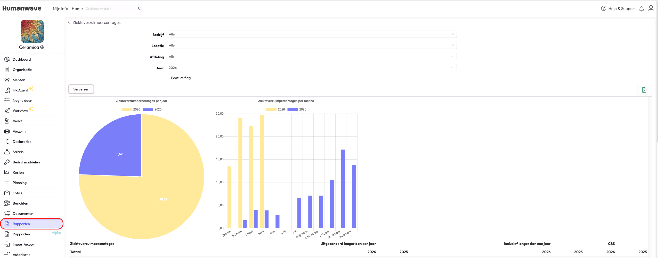
Task: Click the Help & Support question icon
Action: [x=604, y=8]
